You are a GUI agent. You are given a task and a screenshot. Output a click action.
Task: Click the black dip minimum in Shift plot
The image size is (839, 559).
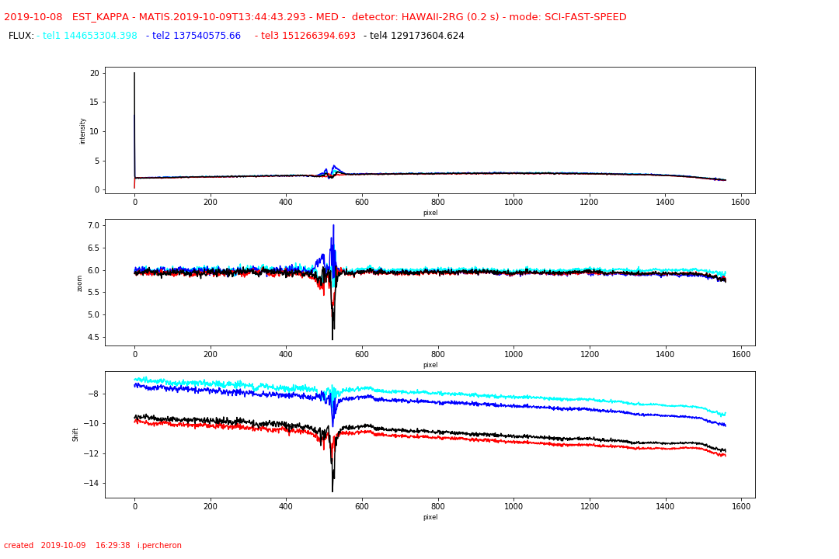[x=332, y=491]
